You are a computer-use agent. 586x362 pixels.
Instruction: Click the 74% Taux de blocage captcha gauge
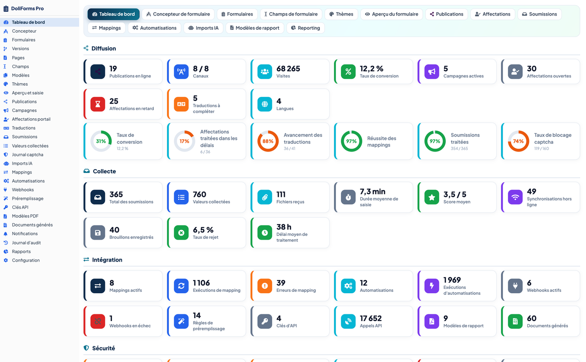[519, 141]
